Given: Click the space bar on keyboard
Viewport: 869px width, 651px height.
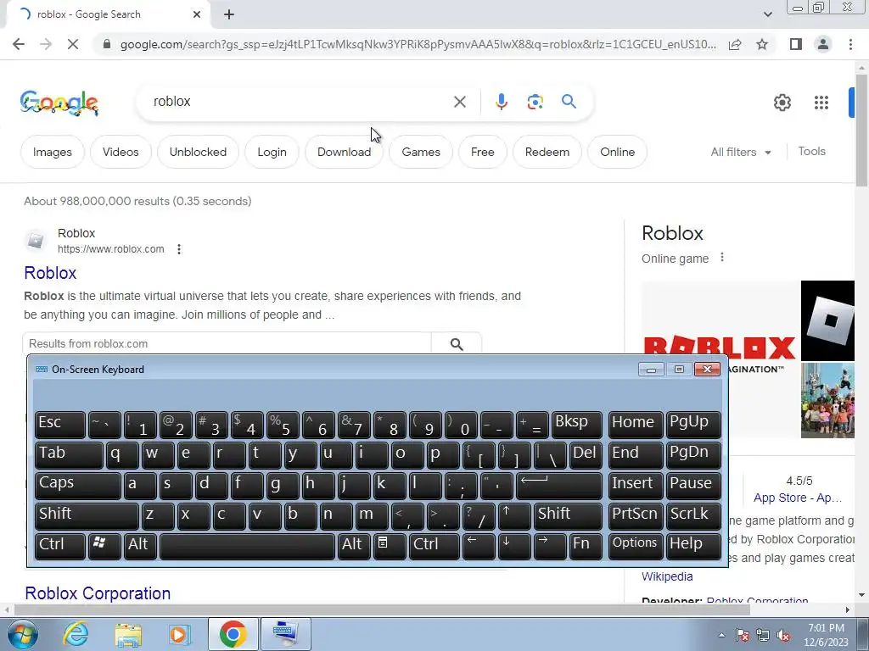Looking at the screenshot, I should tap(247, 545).
